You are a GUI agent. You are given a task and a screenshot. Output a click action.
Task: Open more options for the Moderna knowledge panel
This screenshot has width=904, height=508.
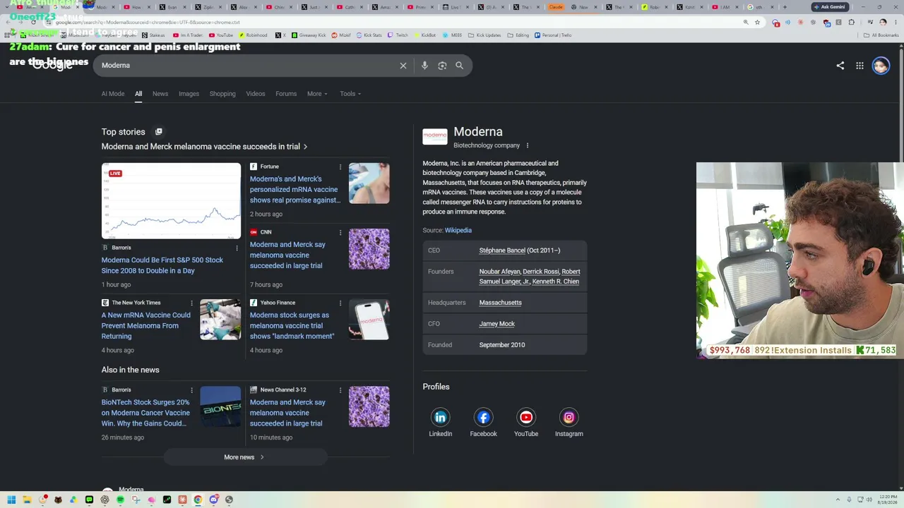[527, 145]
